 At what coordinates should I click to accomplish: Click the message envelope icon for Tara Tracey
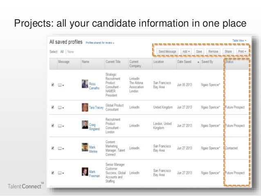click(x=60, y=107)
